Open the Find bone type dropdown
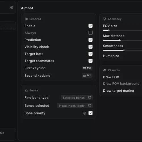Image resolution: width=142 pixels, height=142 pixels. [77, 97]
